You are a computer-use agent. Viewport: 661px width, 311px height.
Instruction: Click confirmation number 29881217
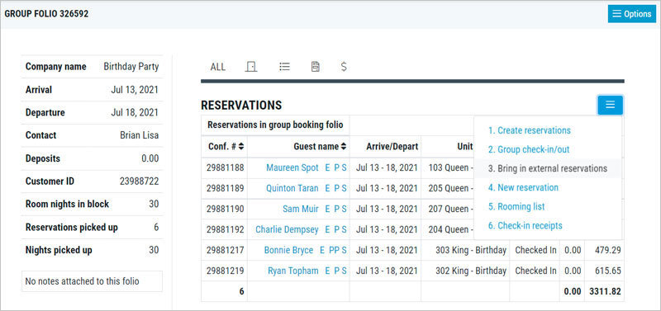pyautogui.click(x=225, y=250)
